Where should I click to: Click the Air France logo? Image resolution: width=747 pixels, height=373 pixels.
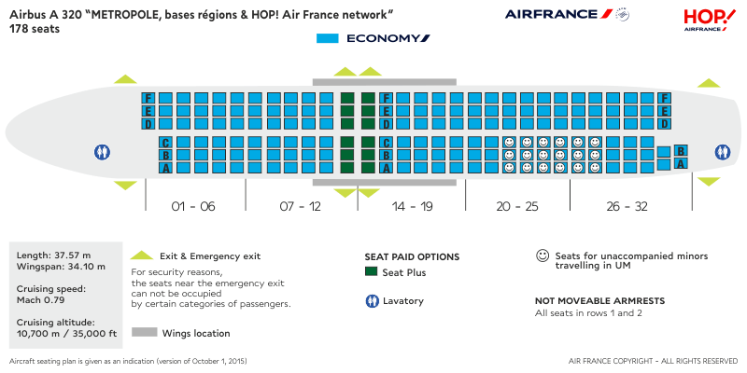pos(568,14)
